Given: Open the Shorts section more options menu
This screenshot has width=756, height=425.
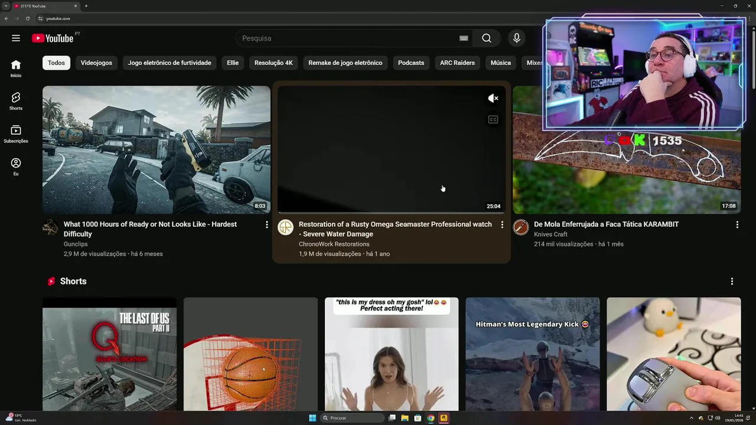Looking at the screenshot, I should pos(732,282).
